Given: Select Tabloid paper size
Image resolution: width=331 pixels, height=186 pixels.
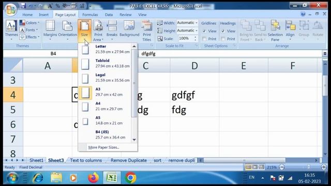Looking at the screenshot, I should tap(105, 63).
